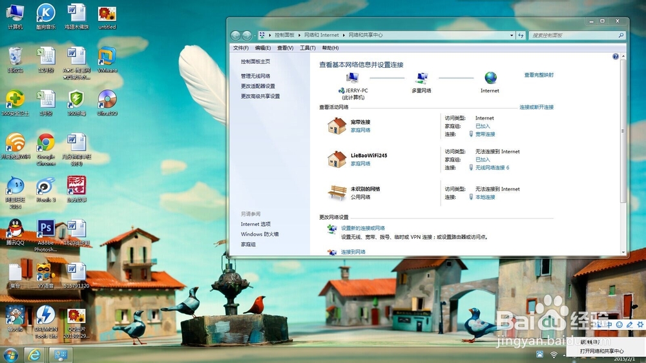This screenshot has height=363, width=646.
Task: Click the Explorer forward arrow button
Action: [x=246, y=36]
